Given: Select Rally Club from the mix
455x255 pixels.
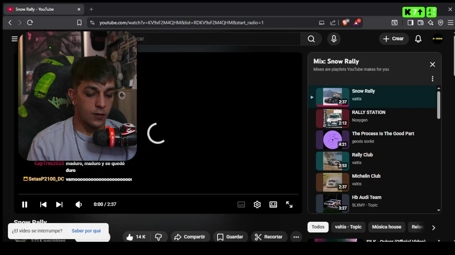Looking at the screenshot, I should (x=373, y=161).
